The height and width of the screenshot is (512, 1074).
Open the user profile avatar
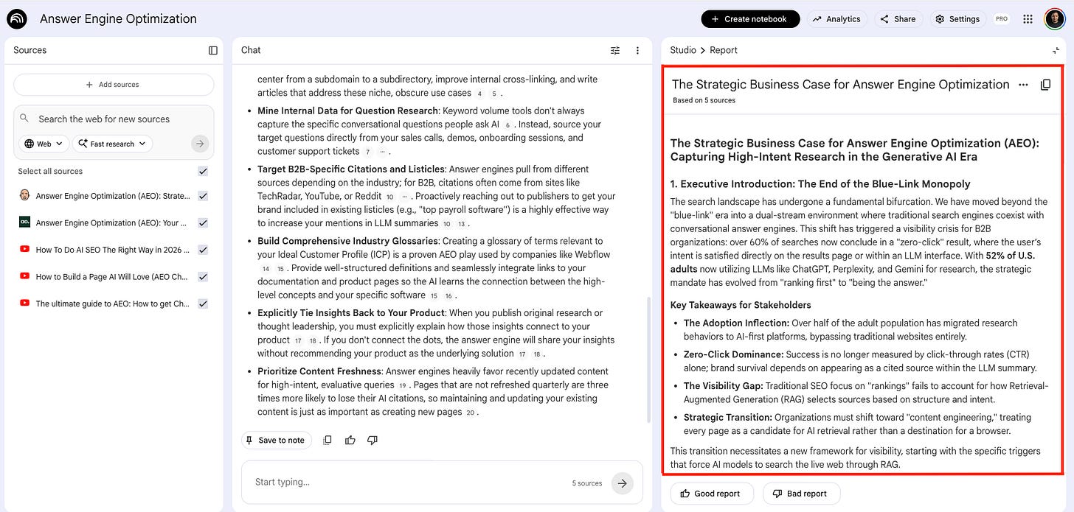click(x=1054, y=19)
